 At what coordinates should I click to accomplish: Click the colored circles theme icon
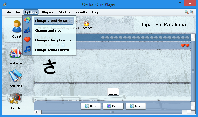tap(27, 20)
